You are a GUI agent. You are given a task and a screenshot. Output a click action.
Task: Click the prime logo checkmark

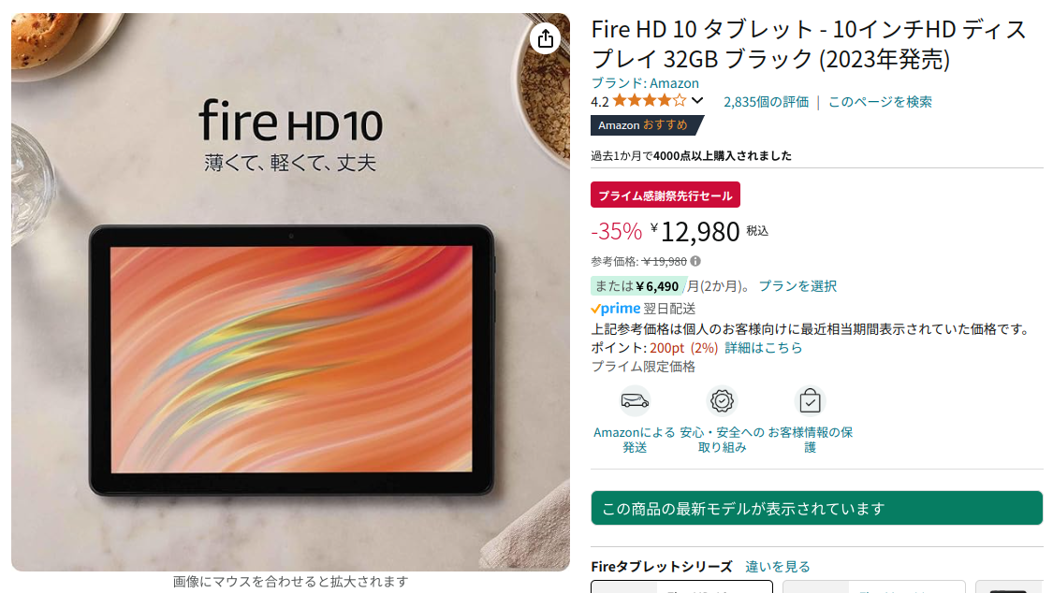tap(595, 310)
